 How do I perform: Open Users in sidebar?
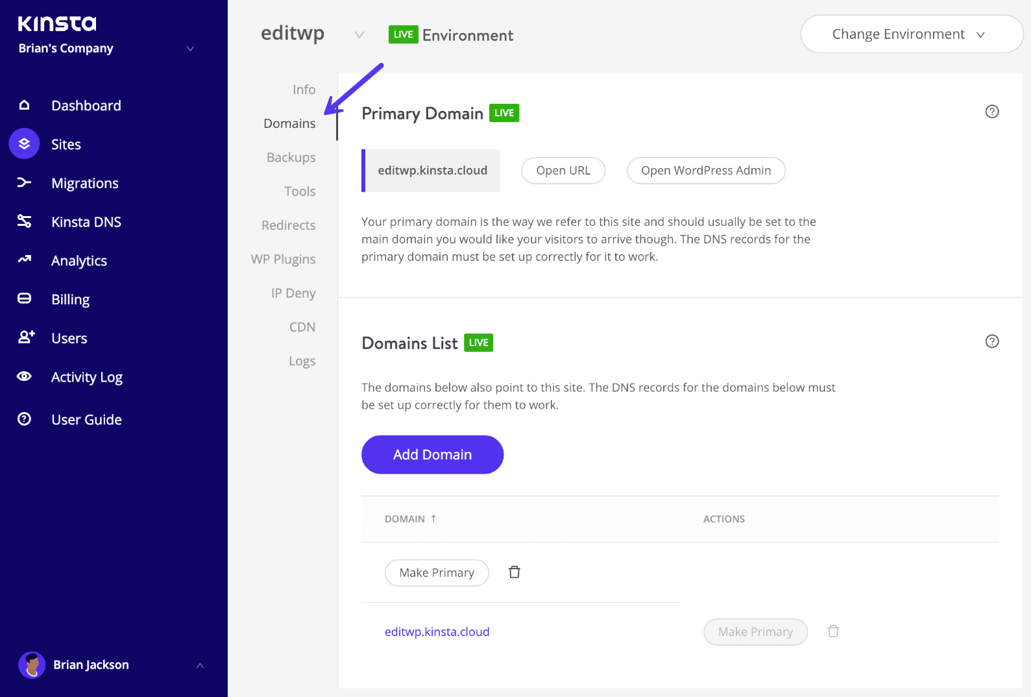[69, 338]
